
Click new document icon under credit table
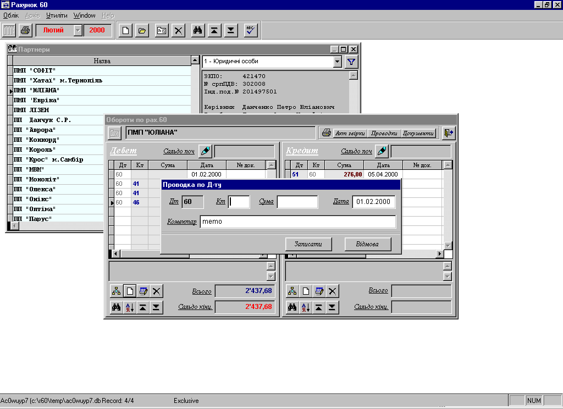click(306, 291)
